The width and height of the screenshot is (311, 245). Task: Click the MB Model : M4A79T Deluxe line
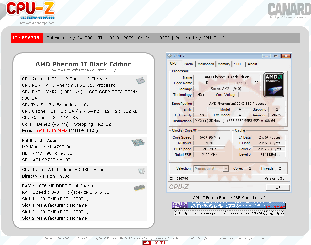pyautogui.click(x=51, y=147)
